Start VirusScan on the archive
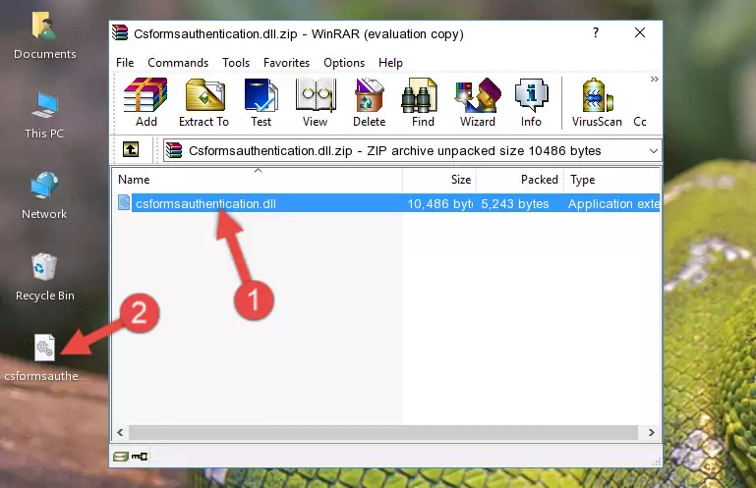The width and height of the screenshot is (756, 488). tap(597, 103)
